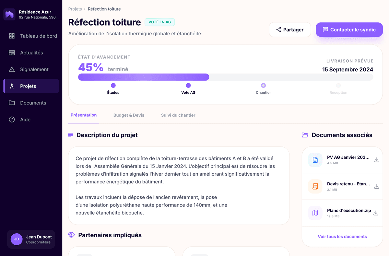This screenshot has width=389, height=256.
Task: Select the Présentation tab
Action: tap(83, 115)
